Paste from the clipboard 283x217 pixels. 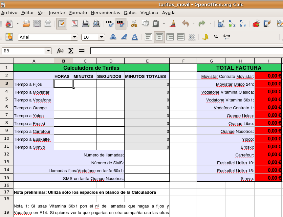[156, 24]
